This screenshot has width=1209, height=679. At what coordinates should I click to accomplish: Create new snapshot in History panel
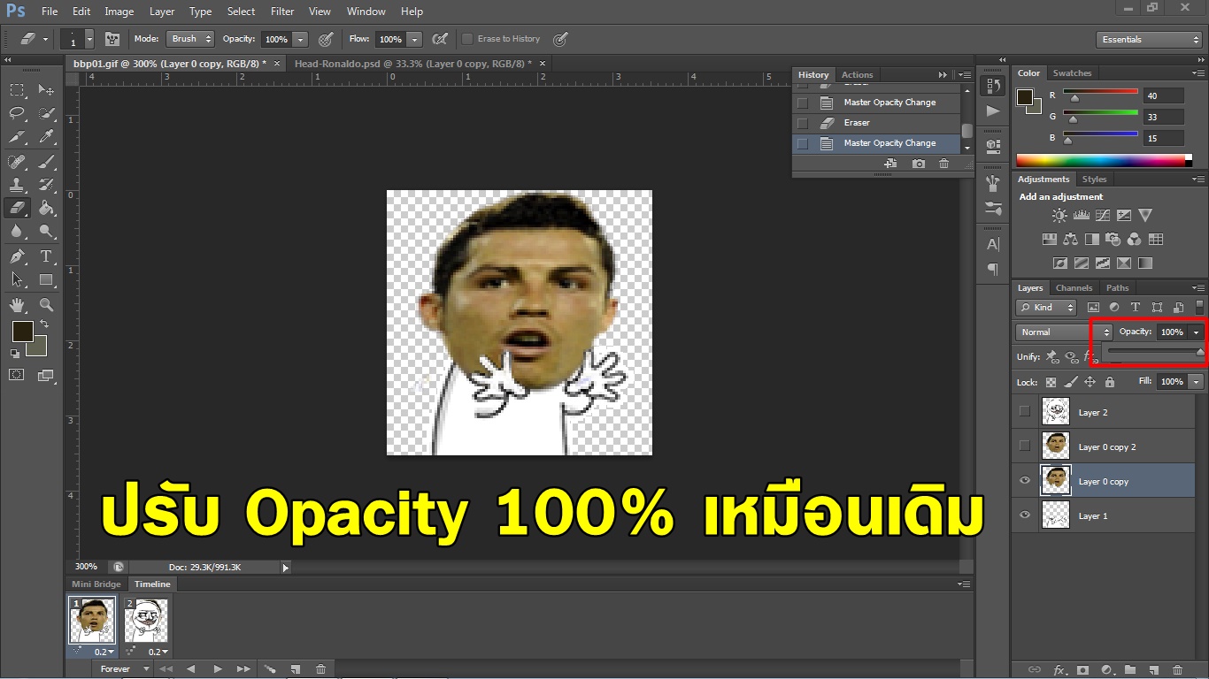click(x=919, y=164)
